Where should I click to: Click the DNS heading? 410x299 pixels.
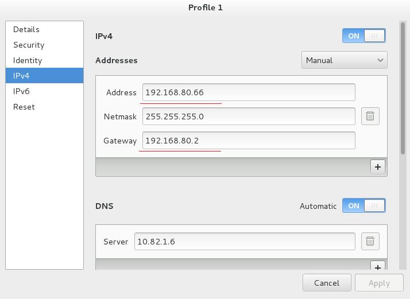[105, 206]
